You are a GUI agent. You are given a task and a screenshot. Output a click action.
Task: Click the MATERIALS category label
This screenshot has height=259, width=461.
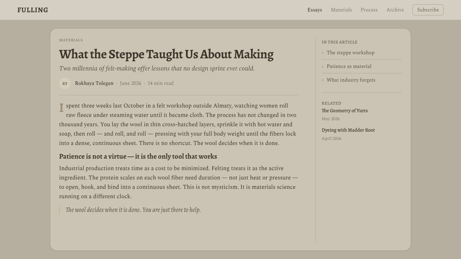click(x=71, y=40)
